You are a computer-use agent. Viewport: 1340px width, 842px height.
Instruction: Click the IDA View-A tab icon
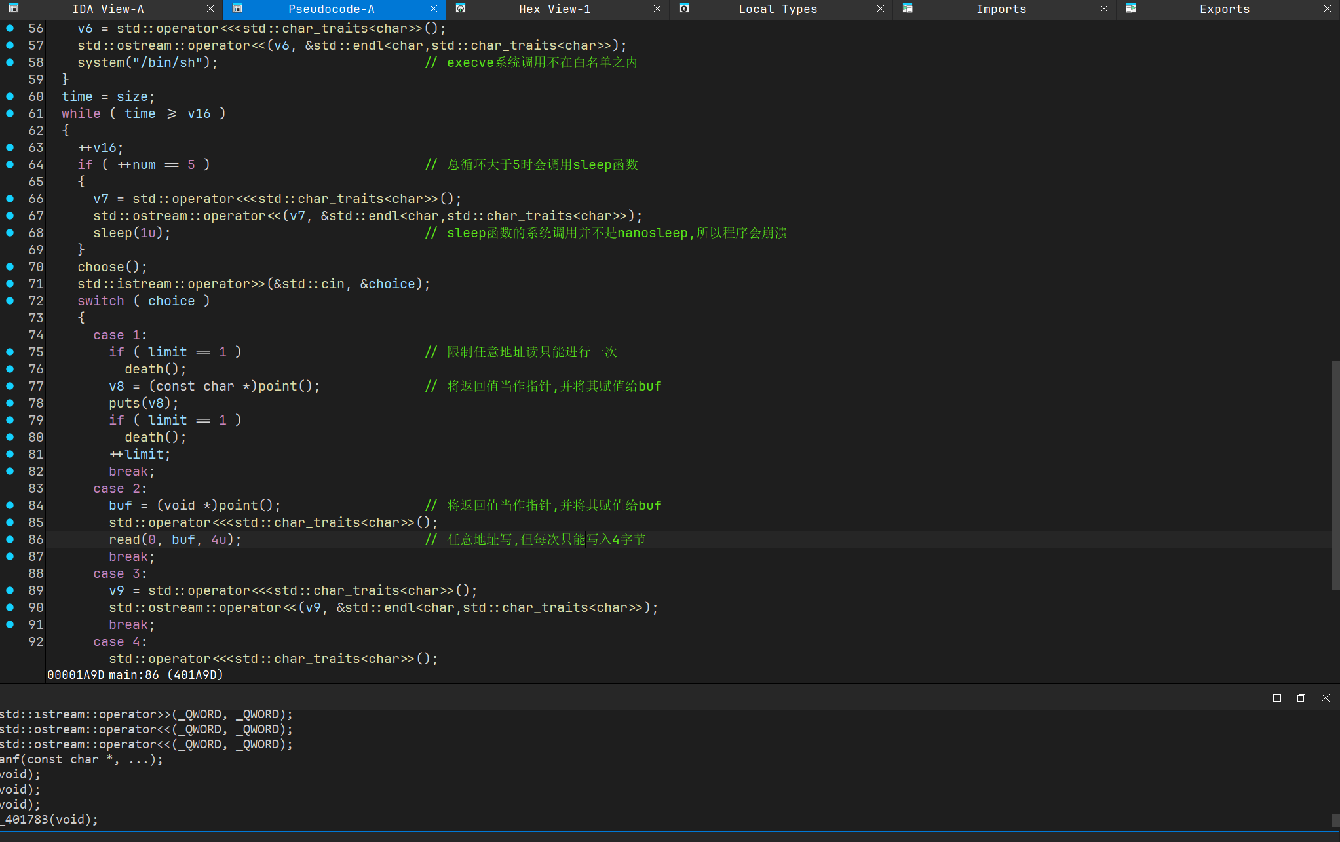(x=14, y=9)
